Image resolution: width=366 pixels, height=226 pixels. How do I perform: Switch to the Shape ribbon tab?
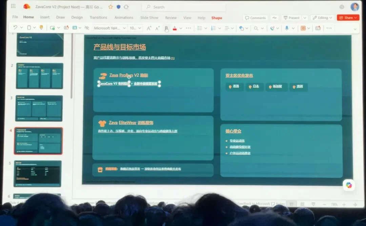[217, 17]
